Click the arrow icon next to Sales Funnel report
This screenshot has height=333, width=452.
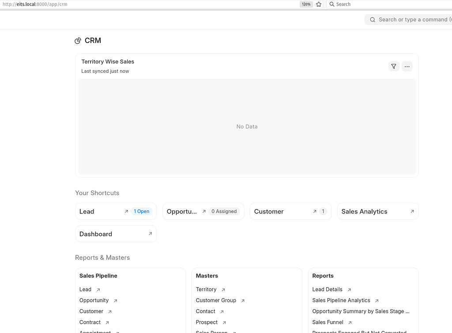coord(349,322)
